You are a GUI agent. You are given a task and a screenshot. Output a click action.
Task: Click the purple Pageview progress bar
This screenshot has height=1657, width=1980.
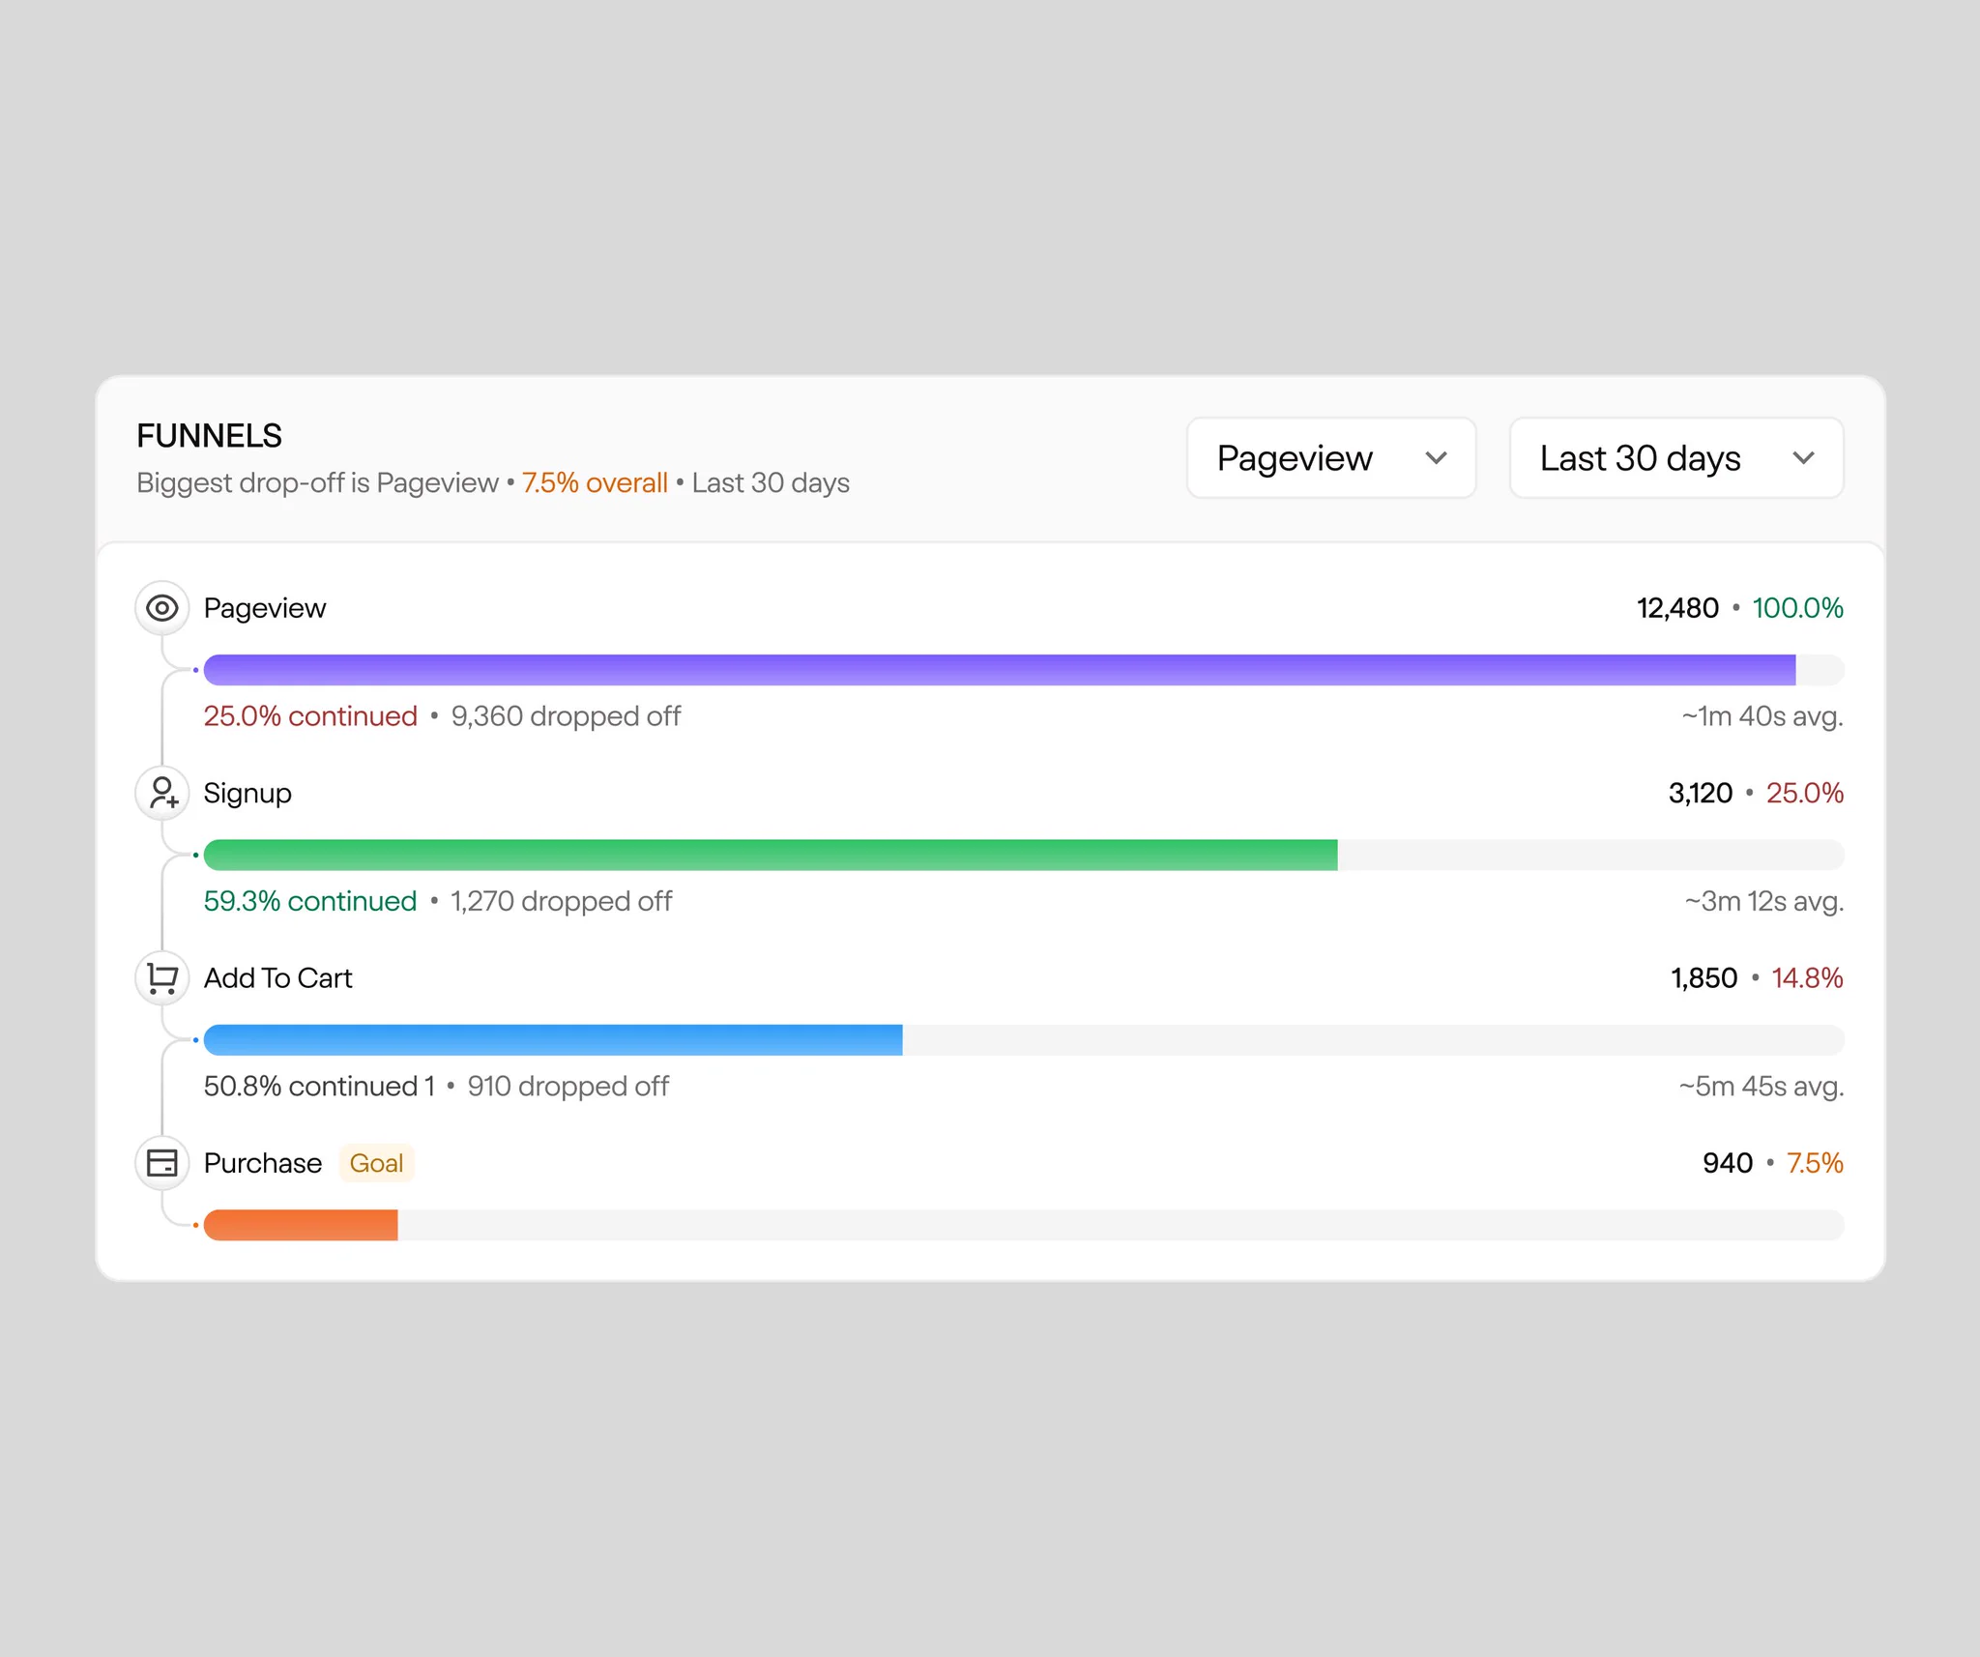pos(1000,670)
